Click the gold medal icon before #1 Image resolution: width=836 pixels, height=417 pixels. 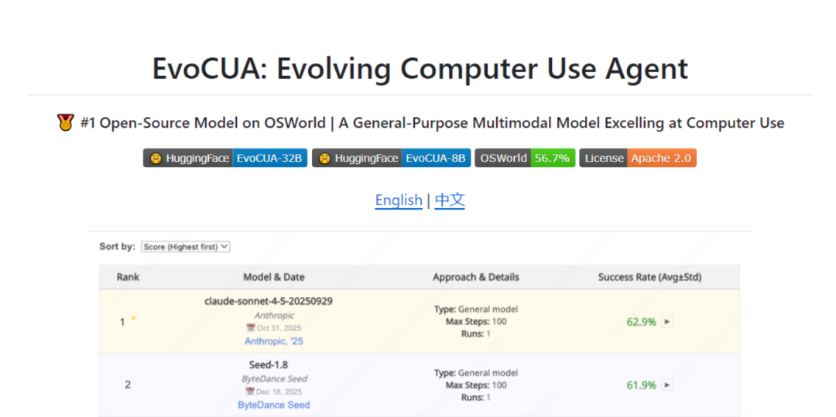(x=65, y=122)
